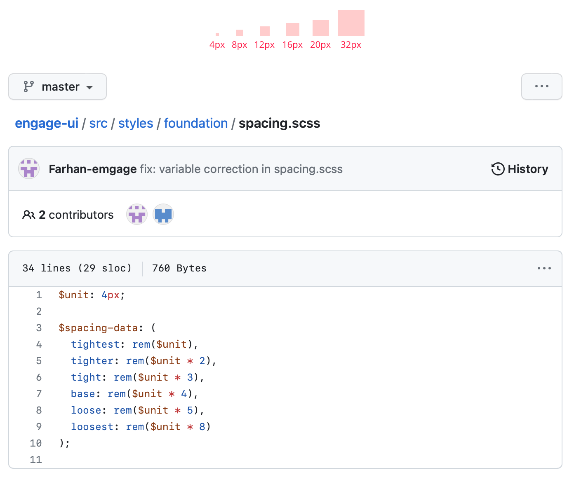Viewport: 574px width, 482px height.
Task: Select the blue contributor avatar
Action: tap(163, 215)
